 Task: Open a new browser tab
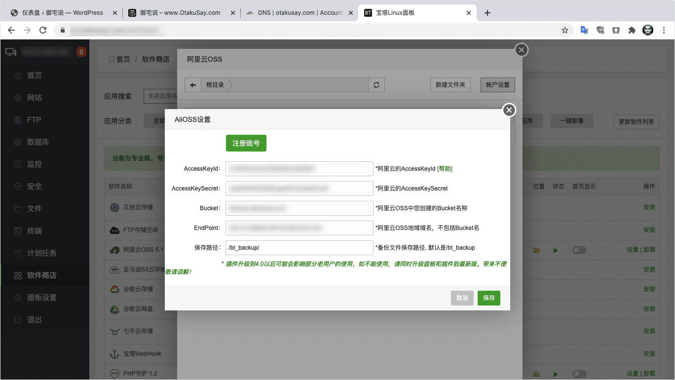coord(487,13)
